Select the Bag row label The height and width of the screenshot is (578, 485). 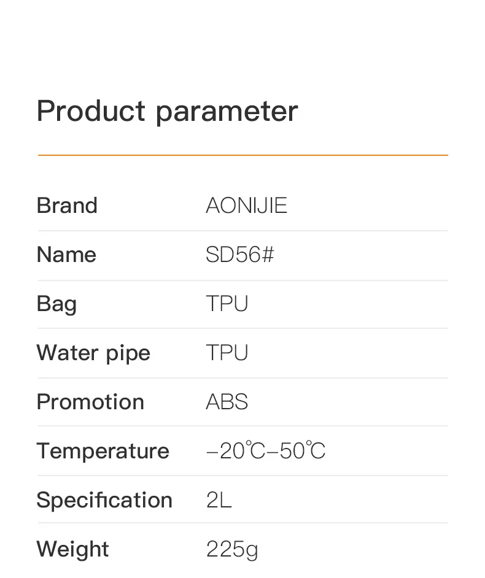coord(56,304)
